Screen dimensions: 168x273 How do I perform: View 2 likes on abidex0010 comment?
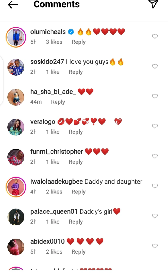[54, 252]
